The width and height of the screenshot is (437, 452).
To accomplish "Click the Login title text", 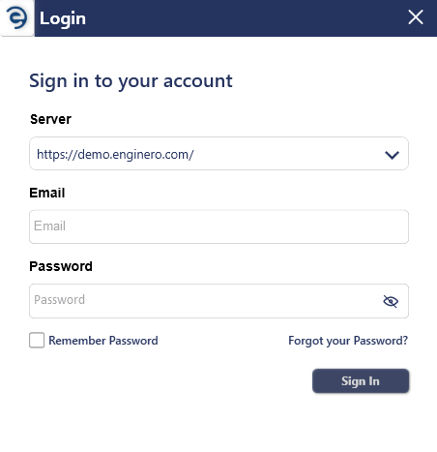I will click(x=63, y=18).
